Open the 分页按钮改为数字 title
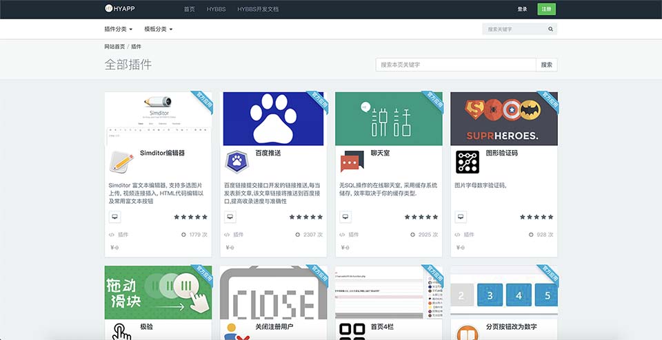This screenshot has width=662, height=340. coord(511,327)
